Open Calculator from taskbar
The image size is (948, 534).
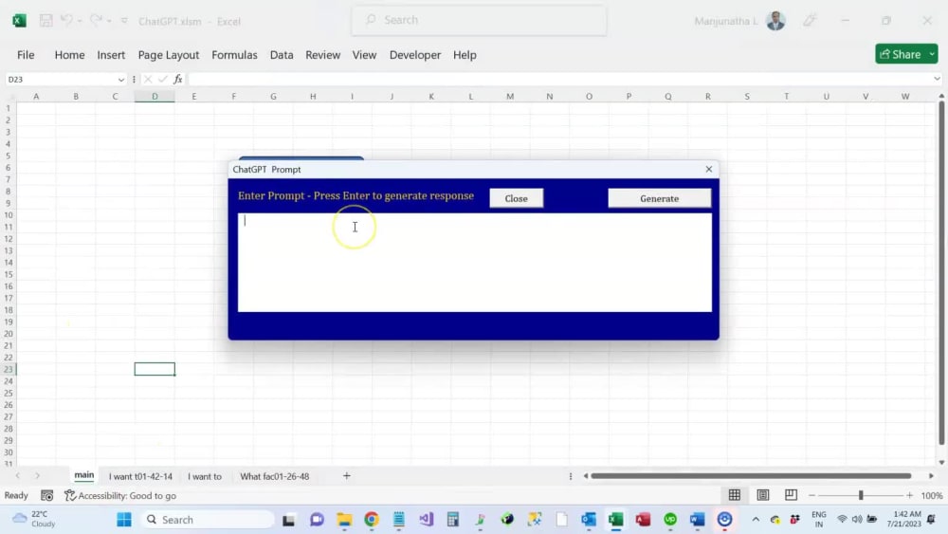click(x=453, y=520)
